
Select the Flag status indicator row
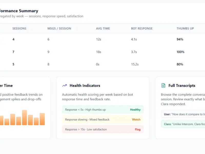[x=103, y=129]
